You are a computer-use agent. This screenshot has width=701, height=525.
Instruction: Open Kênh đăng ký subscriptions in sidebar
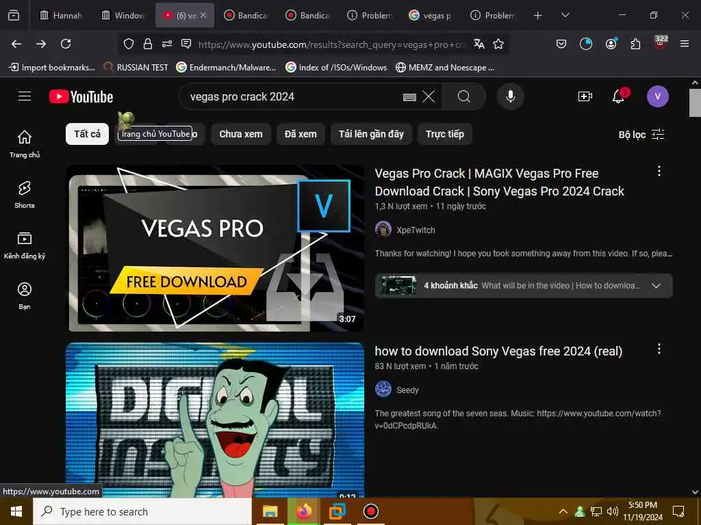click(x=25, y=245)
